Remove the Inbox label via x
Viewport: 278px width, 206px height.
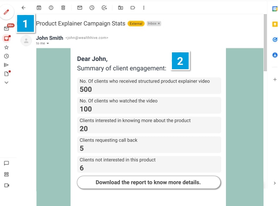[159, 23]
